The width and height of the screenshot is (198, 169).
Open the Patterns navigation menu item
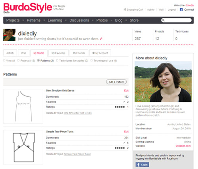pos(34,20)
